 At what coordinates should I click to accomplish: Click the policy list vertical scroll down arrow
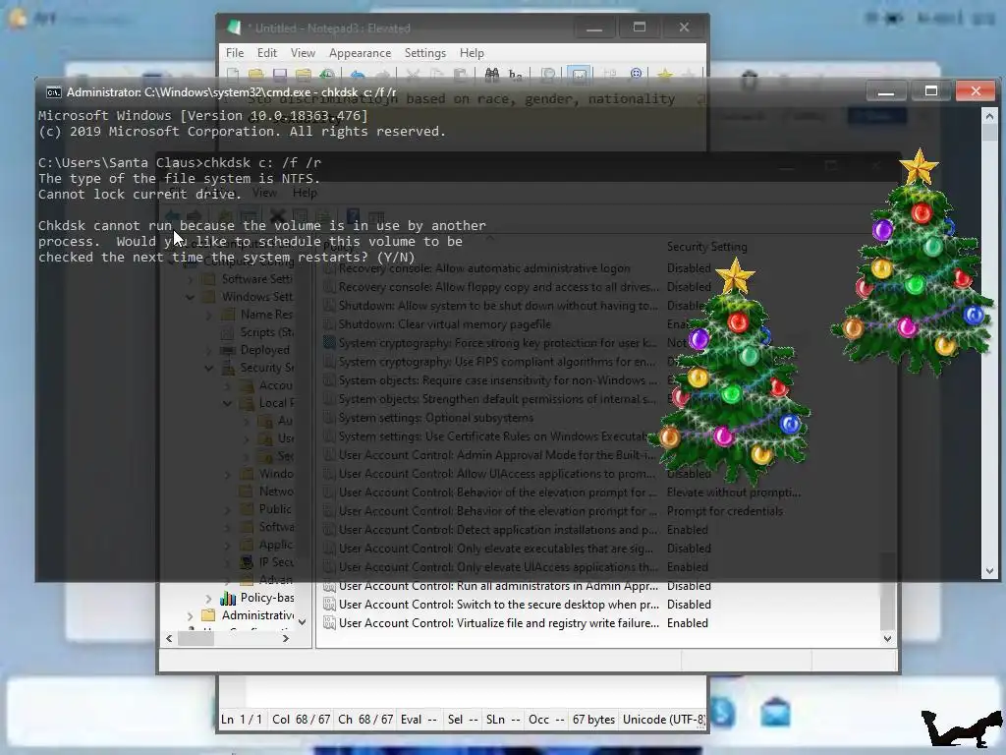point(887,639)
